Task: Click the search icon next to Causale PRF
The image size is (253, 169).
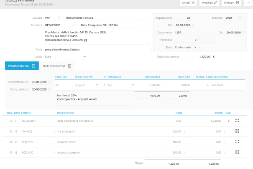Action: coord(59,18)
